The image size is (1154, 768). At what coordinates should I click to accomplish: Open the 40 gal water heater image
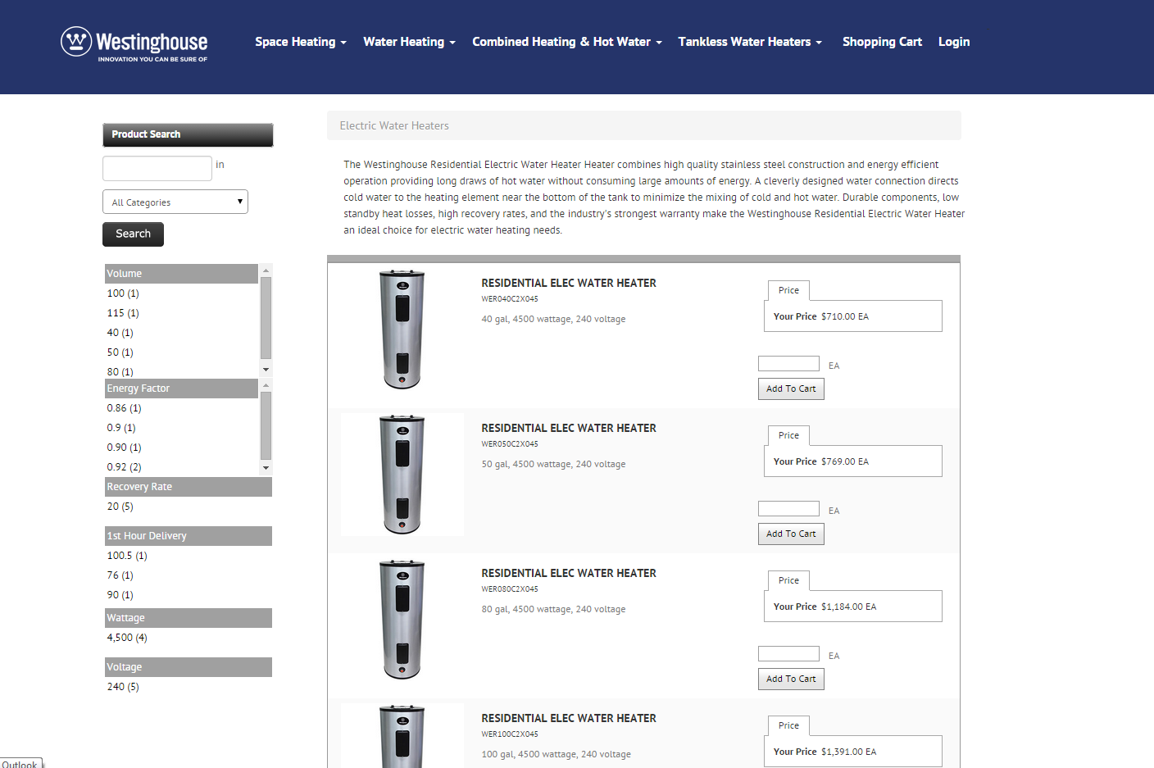pos(402,329)
